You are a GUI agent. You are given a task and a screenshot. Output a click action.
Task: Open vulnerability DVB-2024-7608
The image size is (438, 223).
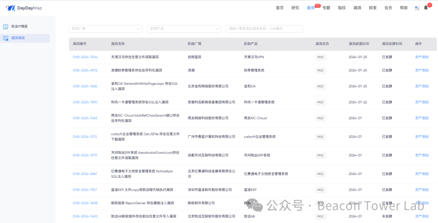85,203
